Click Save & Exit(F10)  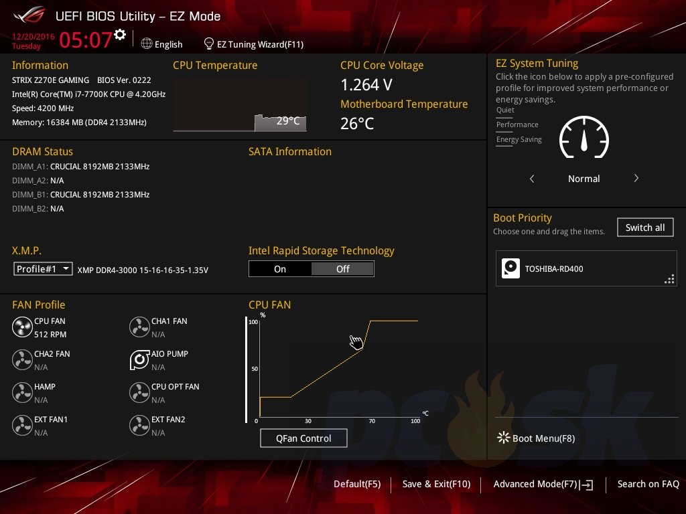[437, 484]
